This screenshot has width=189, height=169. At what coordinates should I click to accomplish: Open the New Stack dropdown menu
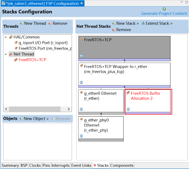(x=126, y=23)
